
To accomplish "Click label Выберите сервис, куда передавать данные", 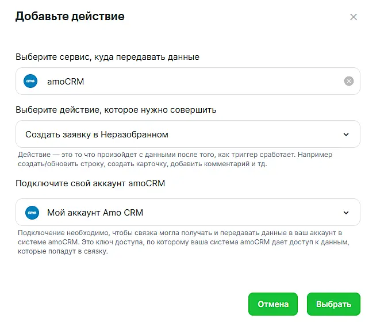I will (107, 57).
